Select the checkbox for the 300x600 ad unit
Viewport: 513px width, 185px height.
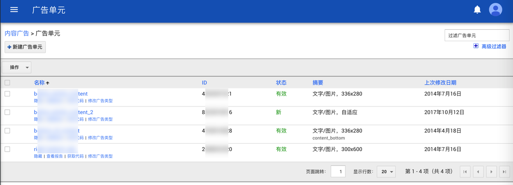pos(7,149)
